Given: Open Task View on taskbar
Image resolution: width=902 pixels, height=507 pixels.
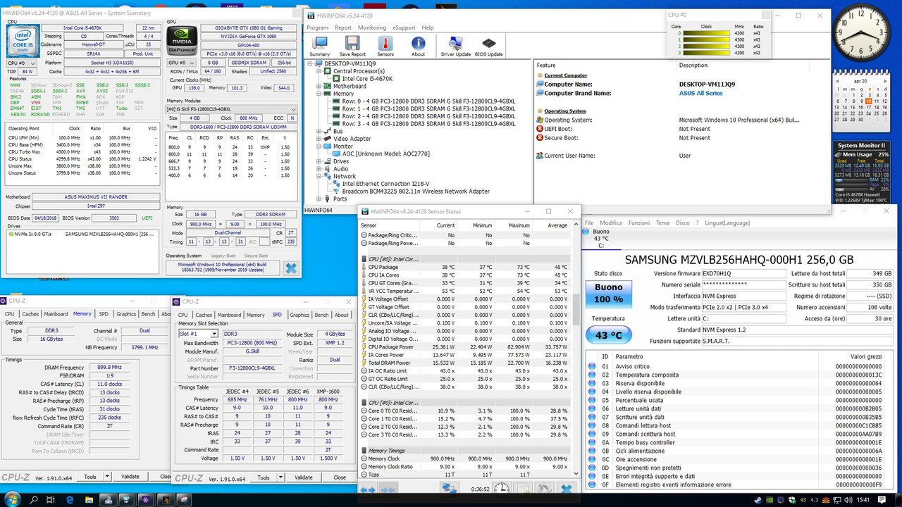Looking at the screenshot, I should tap(52, 499).
